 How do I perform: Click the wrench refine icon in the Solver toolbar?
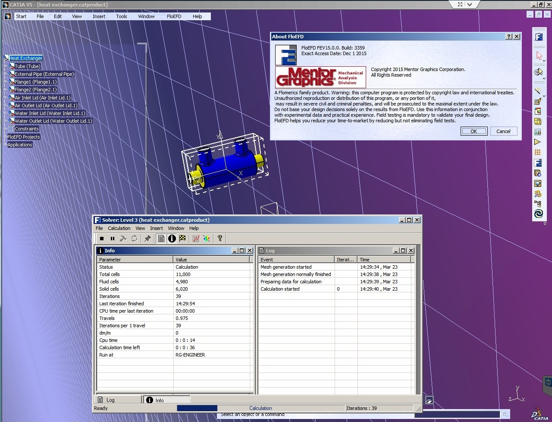123,239
